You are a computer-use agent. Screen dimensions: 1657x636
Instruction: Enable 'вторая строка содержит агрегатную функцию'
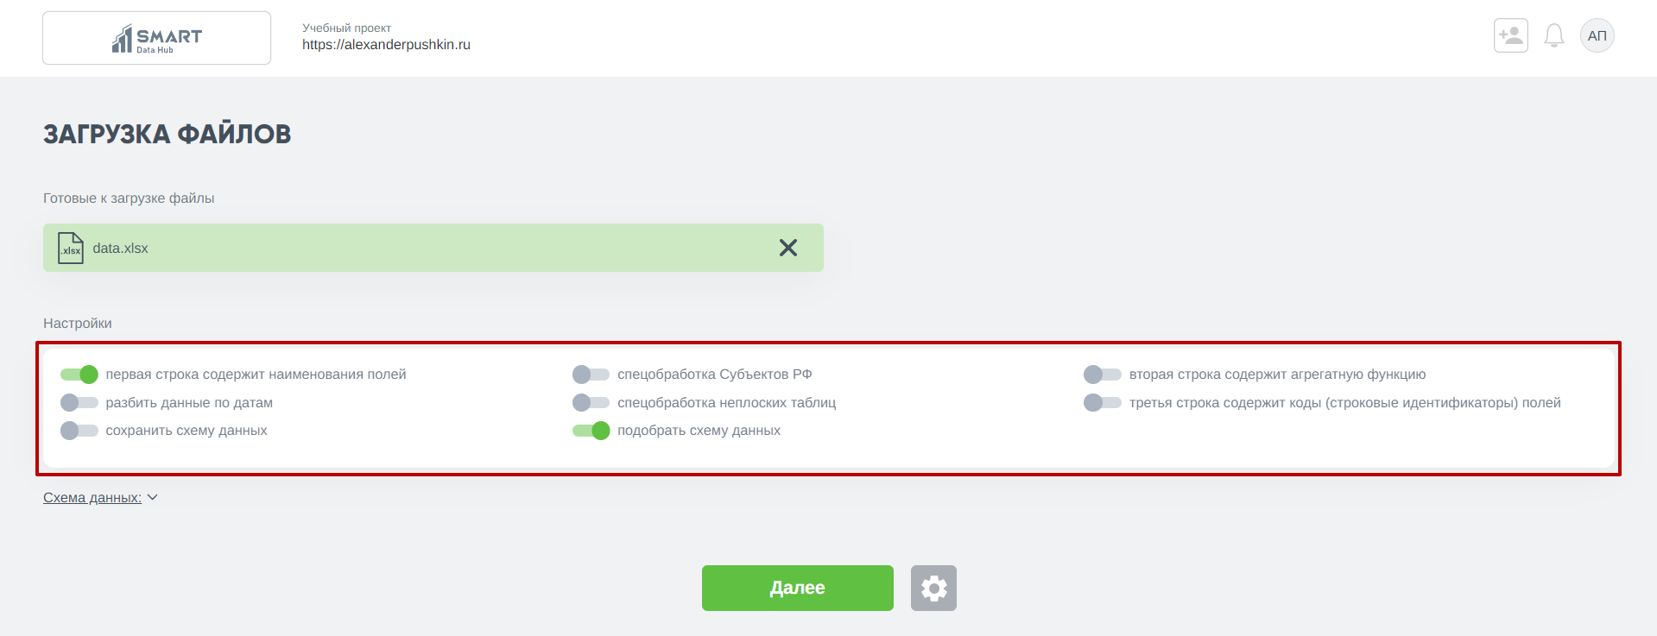1102,375
